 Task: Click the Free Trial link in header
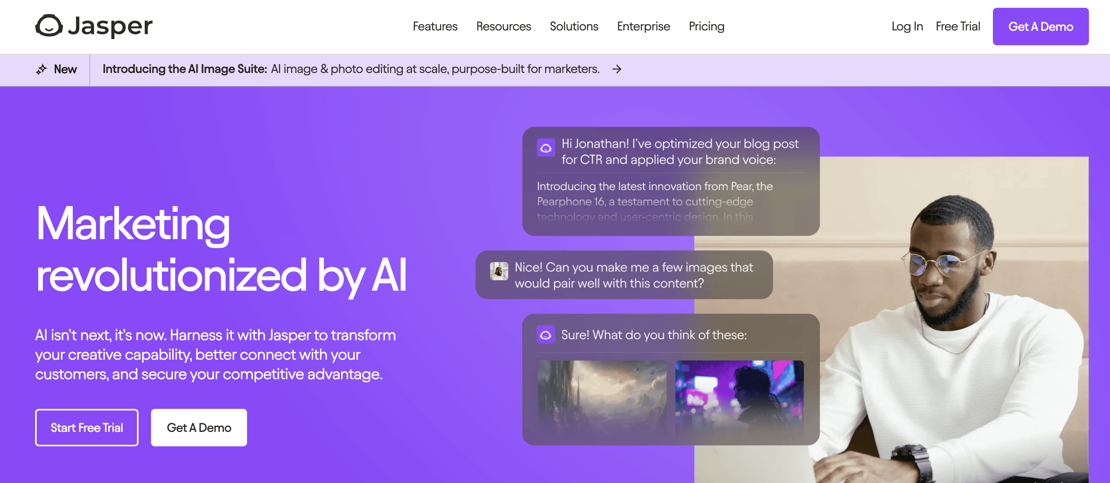click(x=957, y=26)
